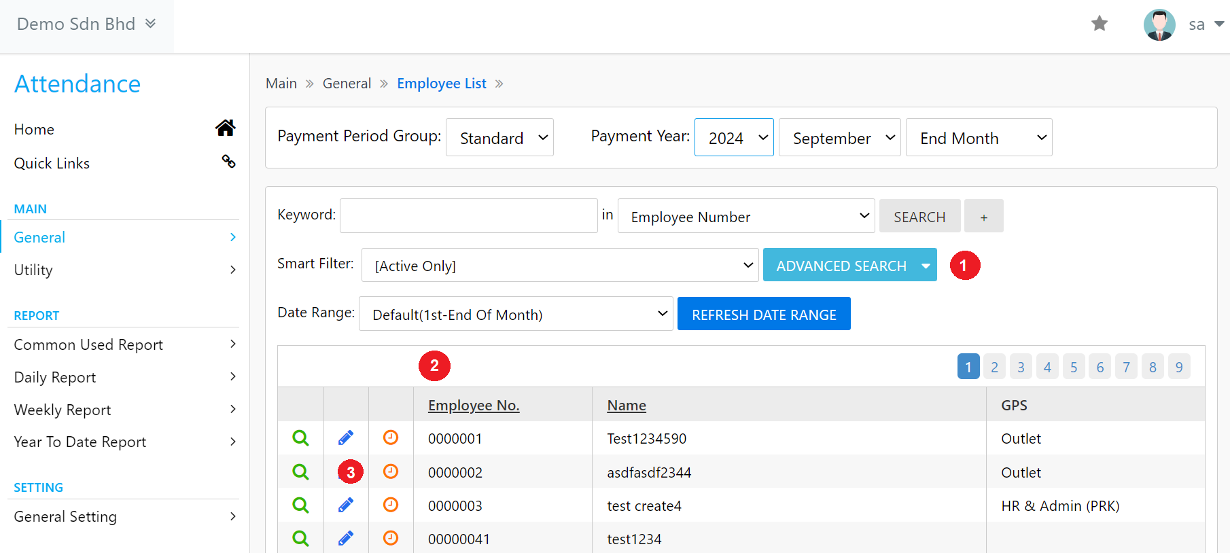The width and height of the screenshot is (1230, 553).
Task: Open Quick Links in sidebar
Action: (52, 163)
